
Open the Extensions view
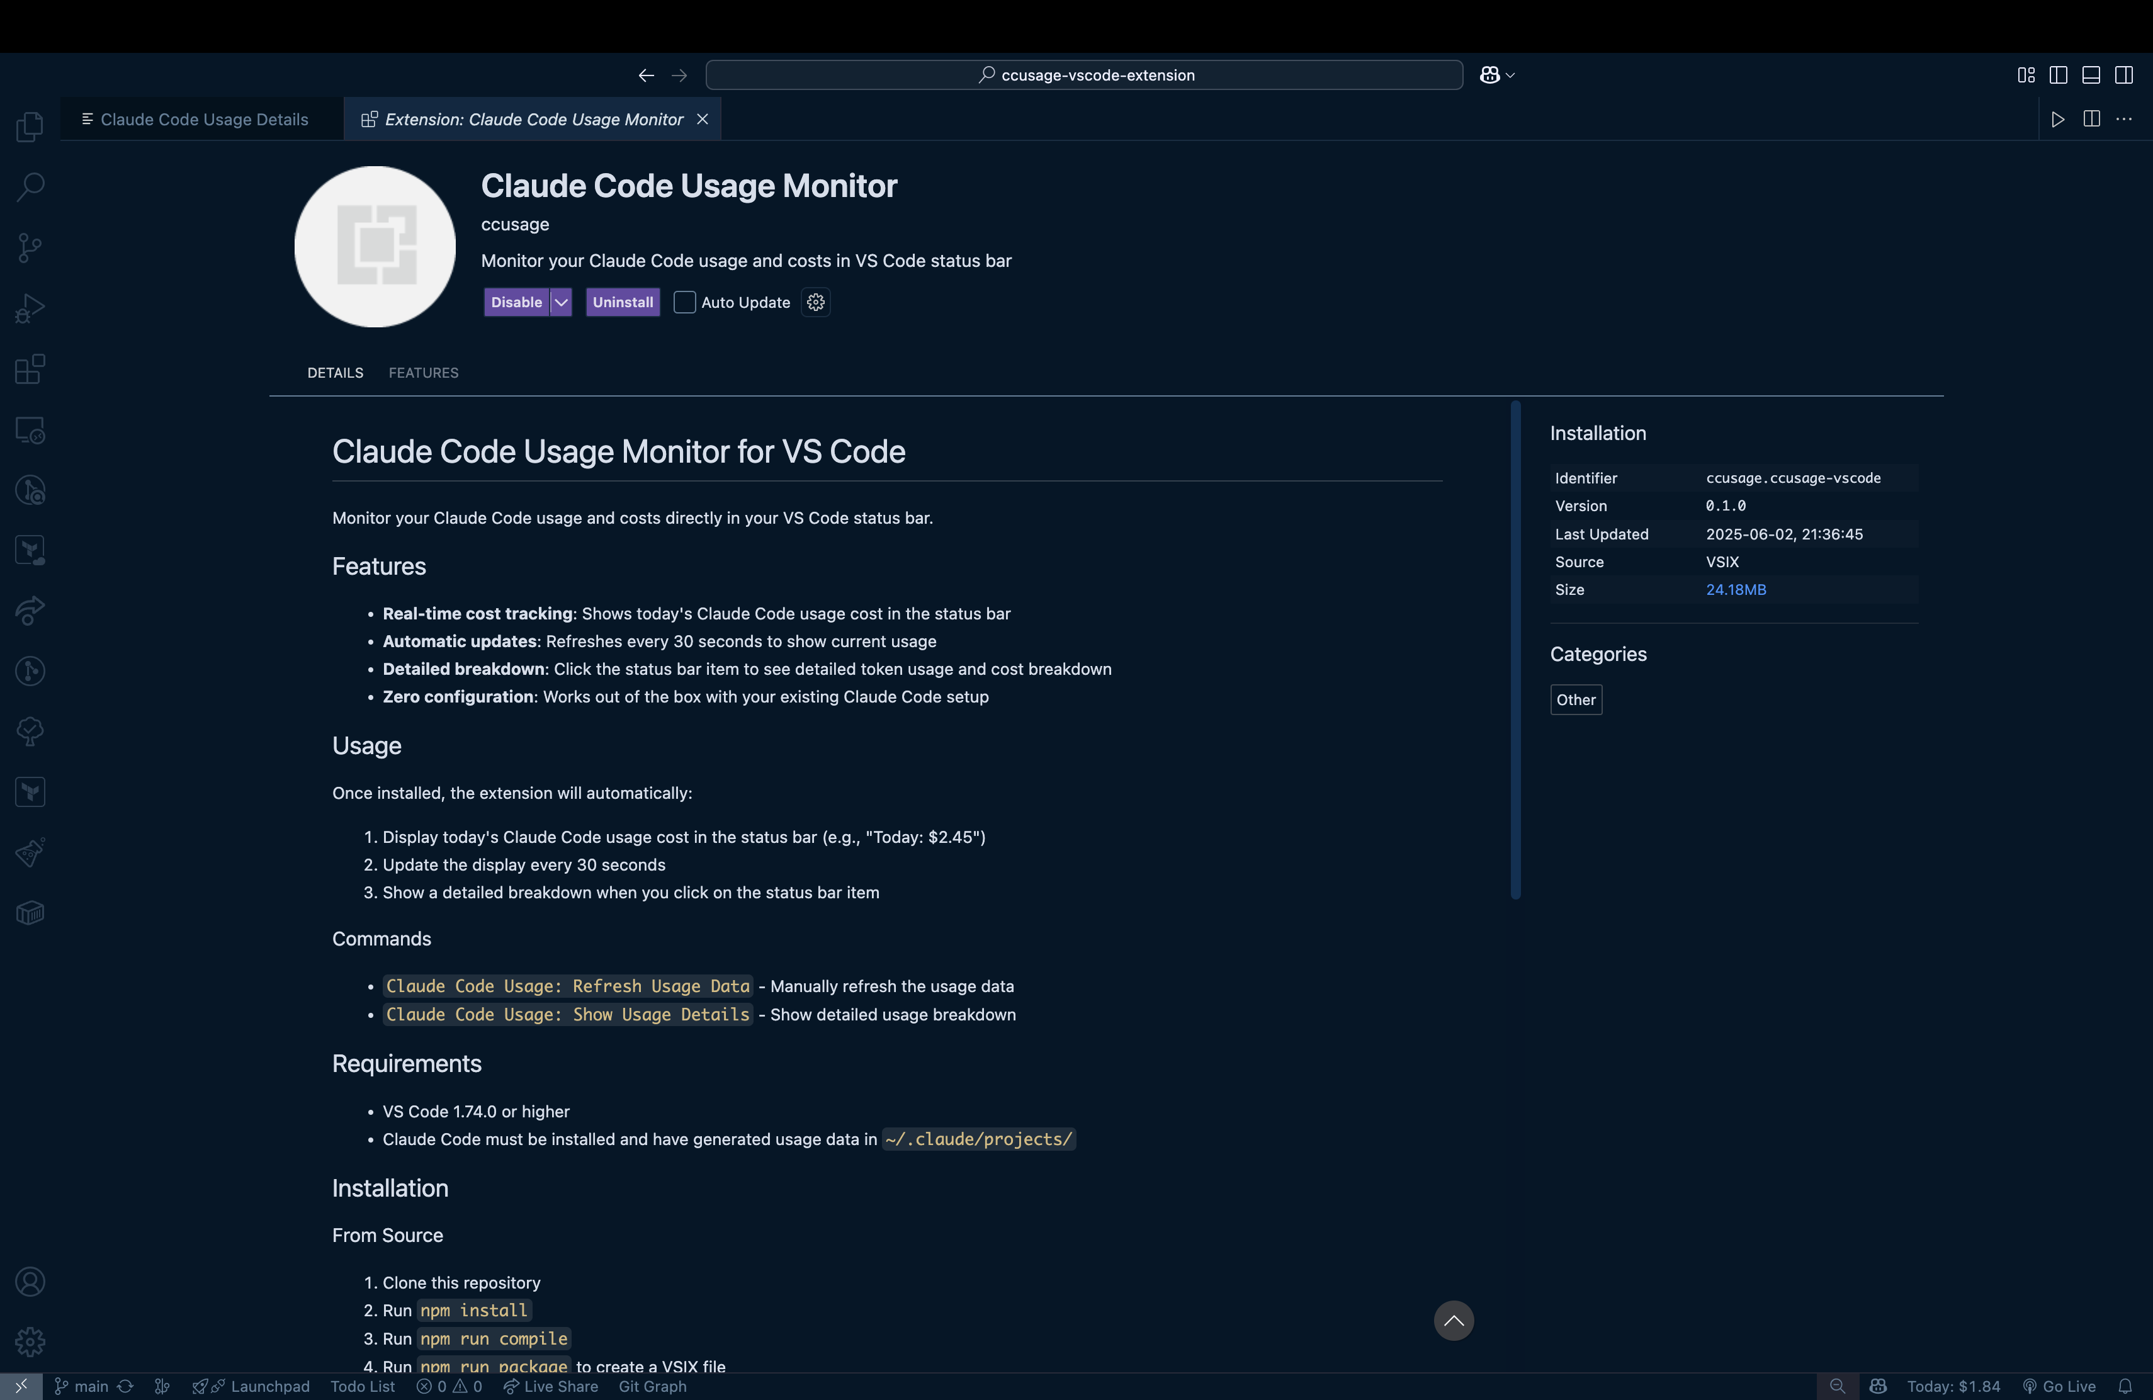click(x=30, y=369)
